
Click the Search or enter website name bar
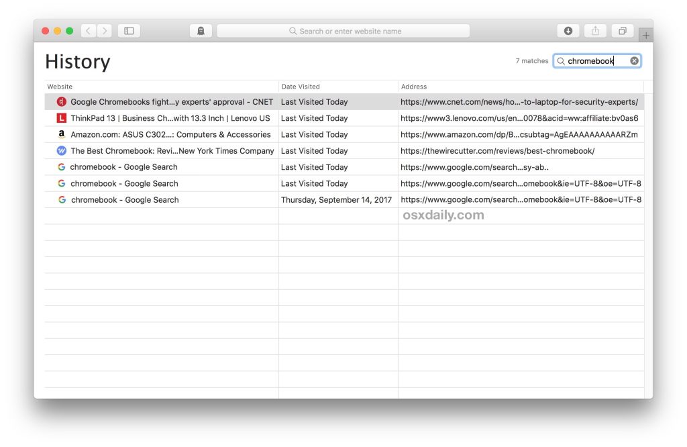(x=343, y=31)
